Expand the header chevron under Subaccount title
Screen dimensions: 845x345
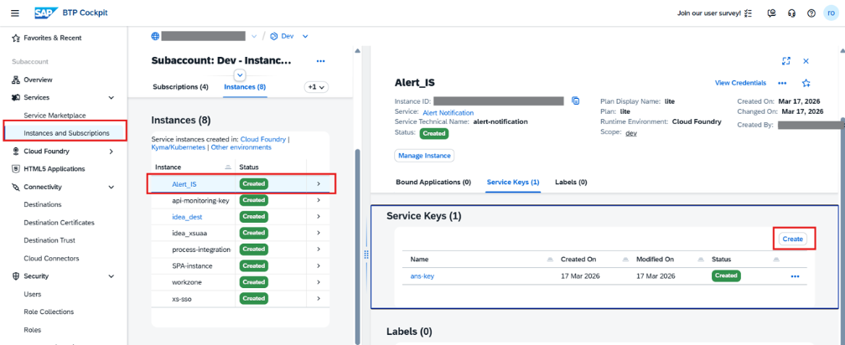click(x=241, y=75)
